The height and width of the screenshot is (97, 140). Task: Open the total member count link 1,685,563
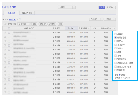[x=12, y=19]
